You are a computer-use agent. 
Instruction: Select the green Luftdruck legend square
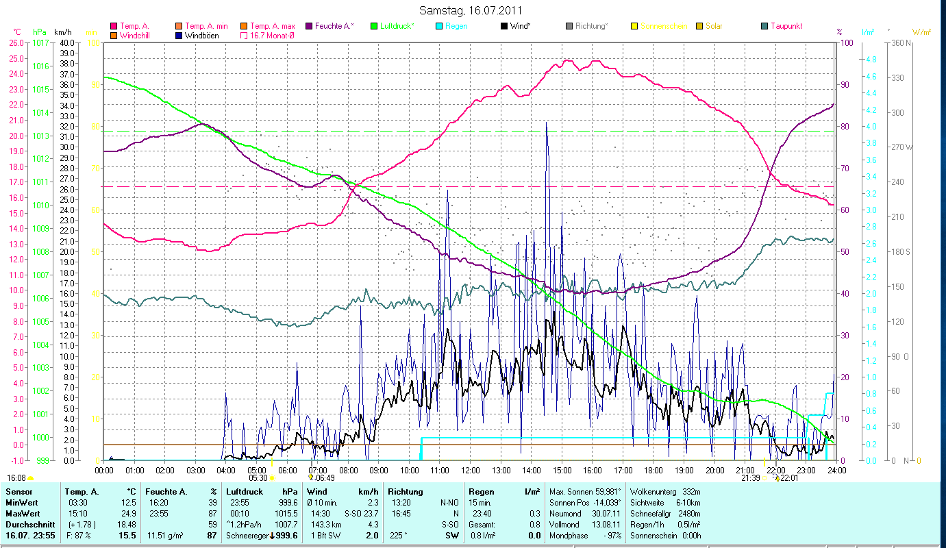pyautogui.click(x=374, y=26)
